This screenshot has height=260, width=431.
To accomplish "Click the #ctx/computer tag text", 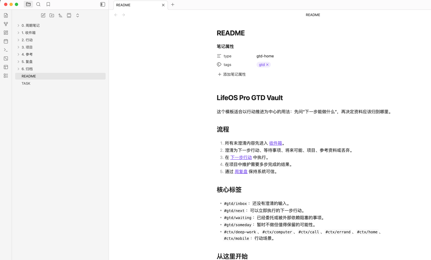I will pos(277,232).
